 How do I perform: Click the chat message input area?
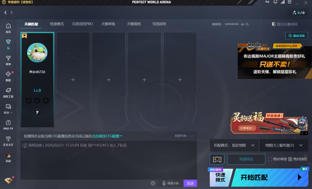coord(86,183)
